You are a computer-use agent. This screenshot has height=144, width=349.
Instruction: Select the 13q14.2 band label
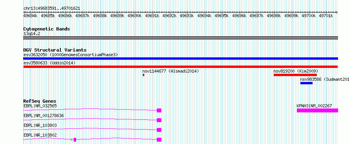(x=32, y=34)
